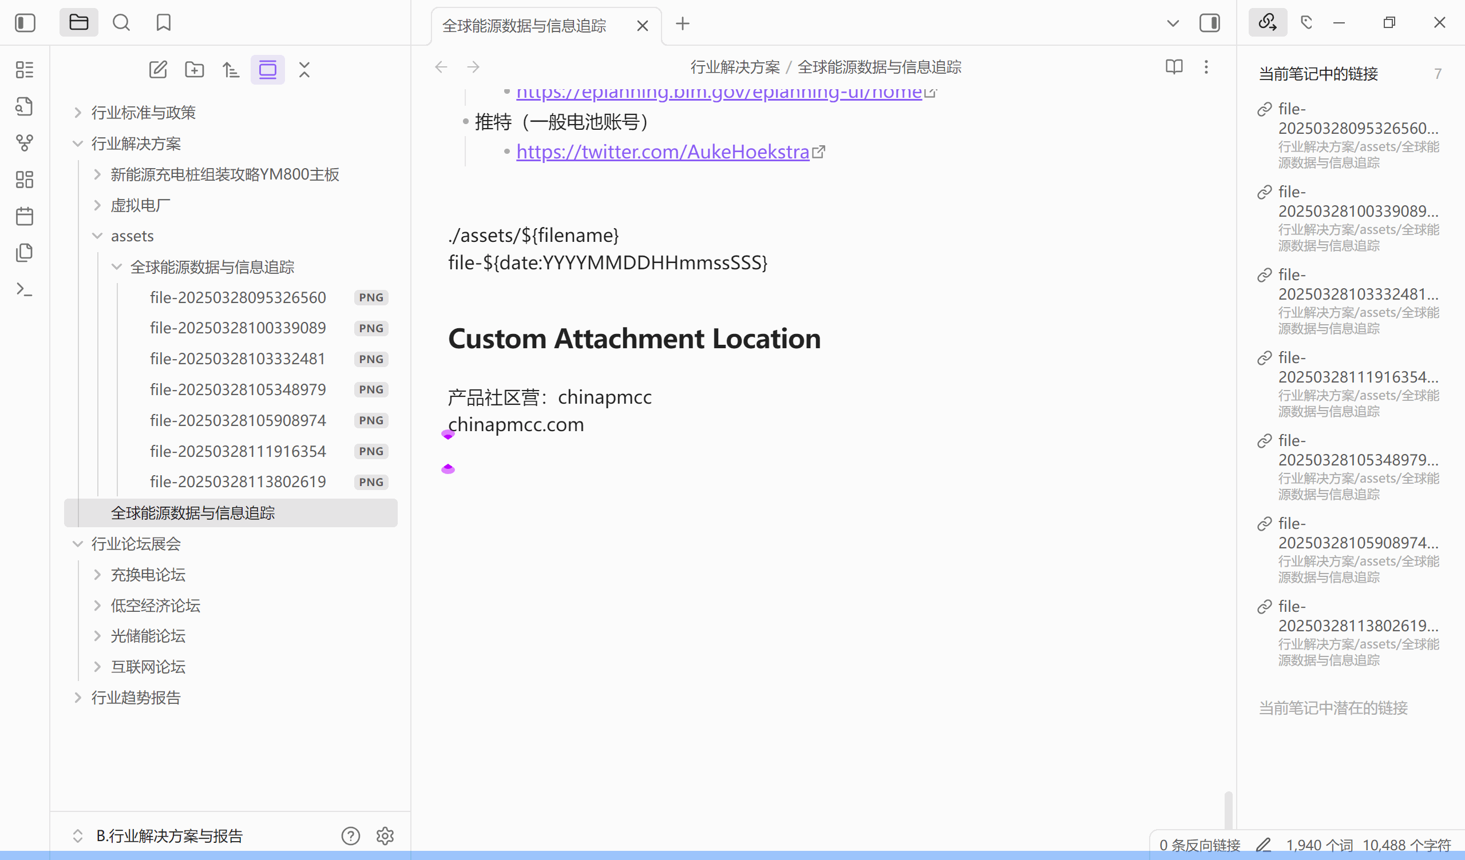The width and height of the screenshot is (1465, 860).
Task: Expand the 充换电论坛 folder
Action: pos(97,574)
